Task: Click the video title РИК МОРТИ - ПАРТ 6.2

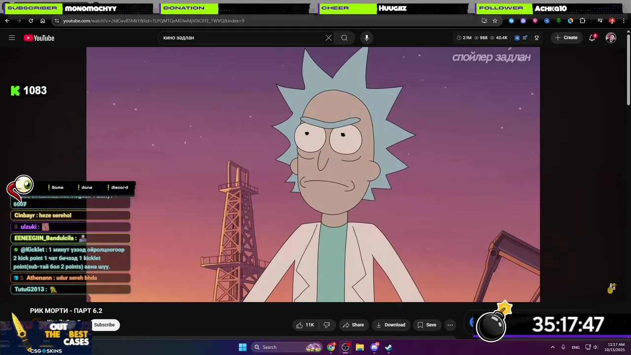Action: 66,311
